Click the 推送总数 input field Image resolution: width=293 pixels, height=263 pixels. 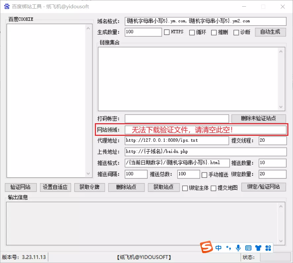coord(188,174)
